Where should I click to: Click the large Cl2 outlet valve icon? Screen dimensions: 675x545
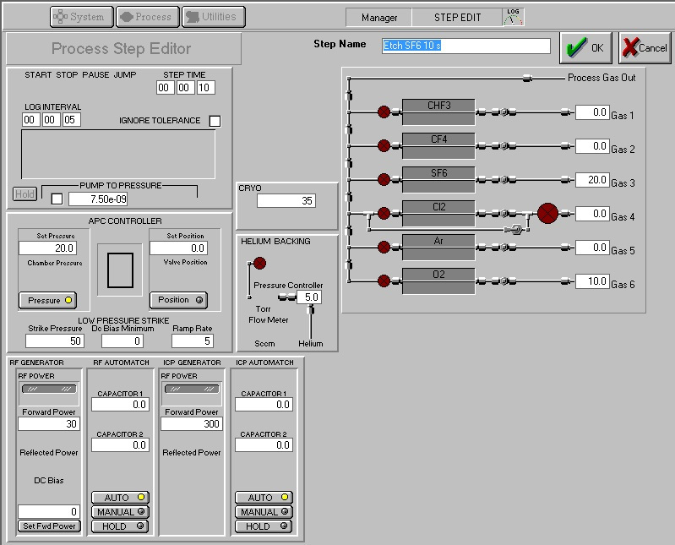[x=547, y=213]
